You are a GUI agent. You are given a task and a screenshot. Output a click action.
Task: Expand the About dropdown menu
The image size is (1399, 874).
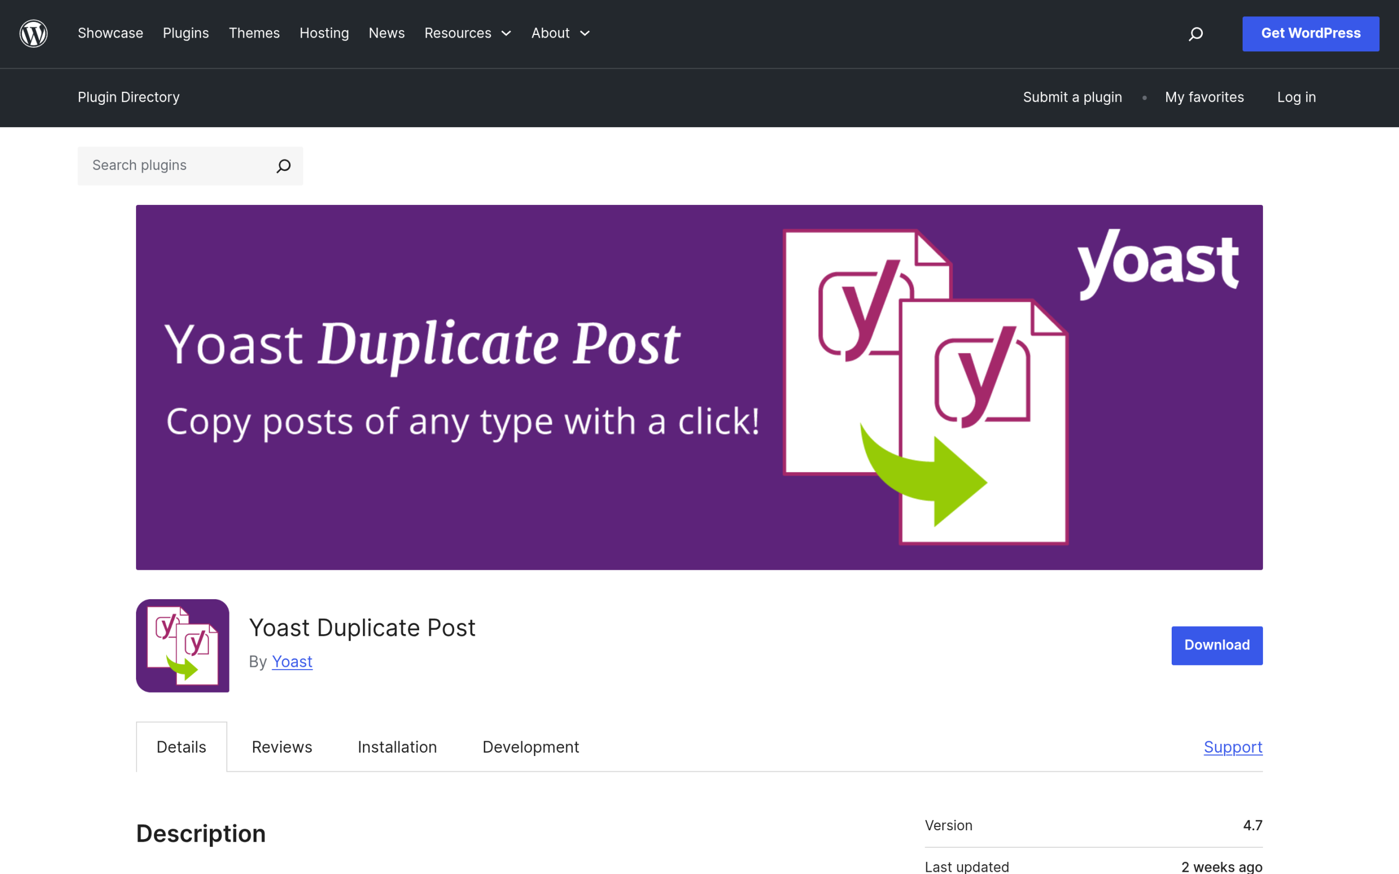pyautogui.click(x=561, y=33)
